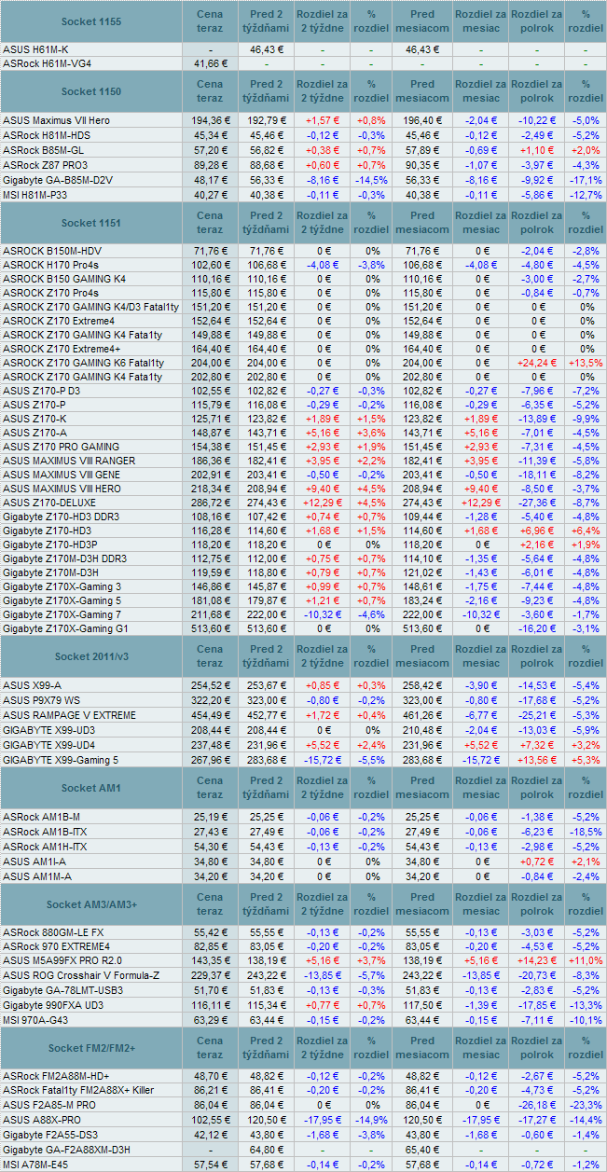Image resolution: width=607 pixels, height=1172 pixels.
Task: Select the ASRock 970 EXTREME4 product name
Action: click(x=55, y=946)
